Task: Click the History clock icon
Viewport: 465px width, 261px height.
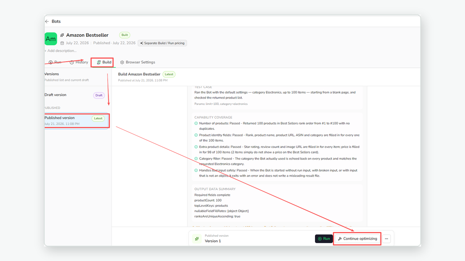Action: click(72, 62)
